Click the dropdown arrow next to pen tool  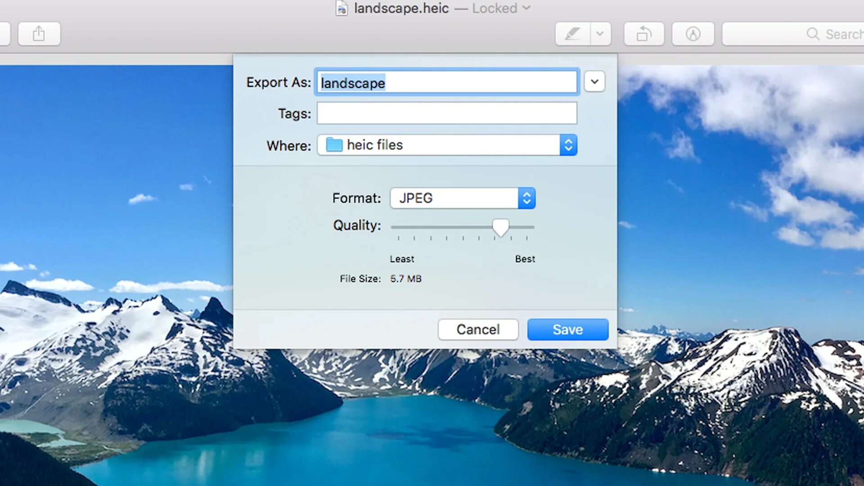(600, 34)
